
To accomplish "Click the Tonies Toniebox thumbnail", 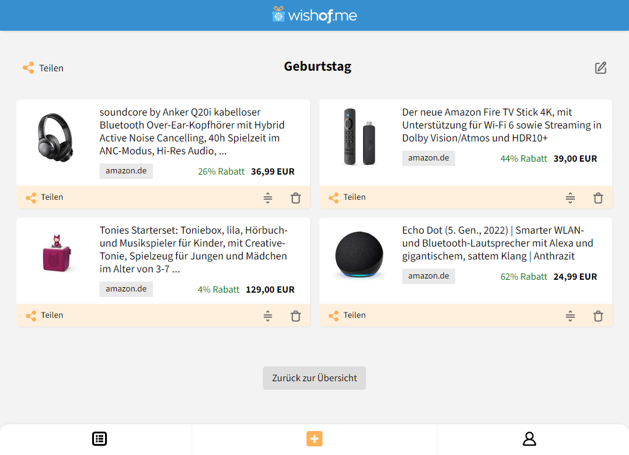I will (x=57, y=255).
